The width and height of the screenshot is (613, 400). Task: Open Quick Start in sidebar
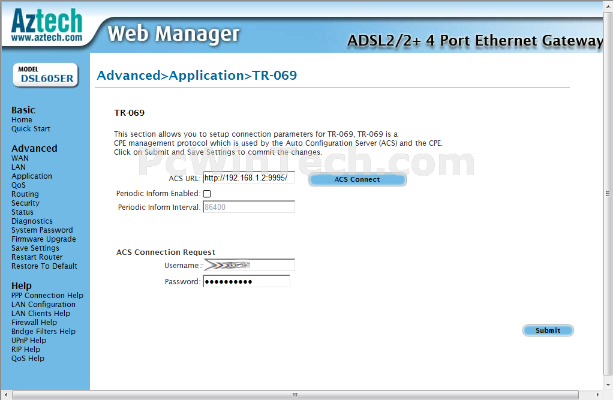(31, 129)
